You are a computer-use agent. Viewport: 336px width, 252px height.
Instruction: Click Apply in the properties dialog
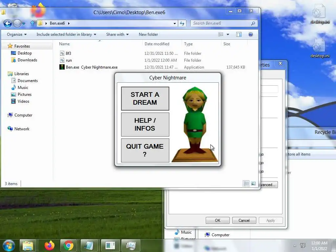point(271,220)
